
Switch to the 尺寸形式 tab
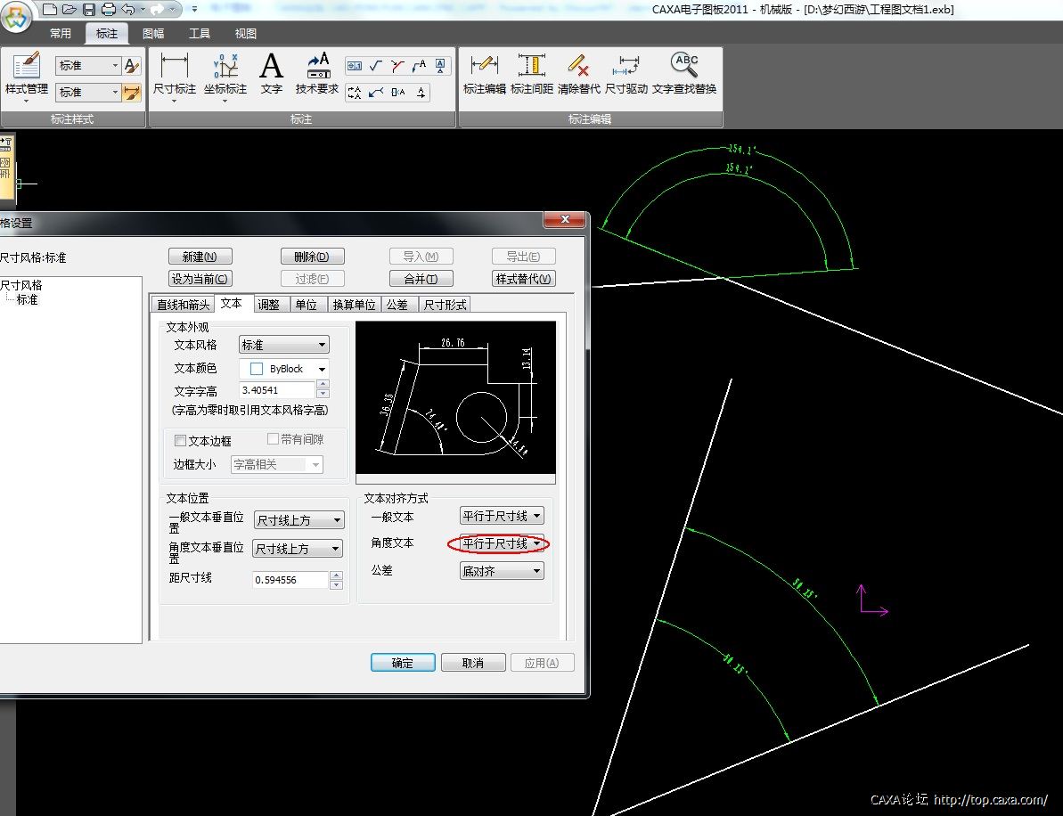coord(445,305)
